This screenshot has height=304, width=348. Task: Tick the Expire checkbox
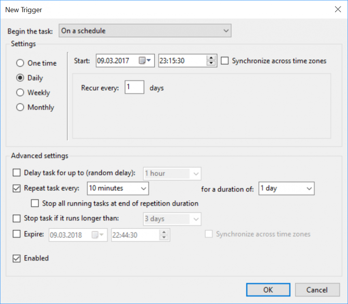[x=17, y=234]
